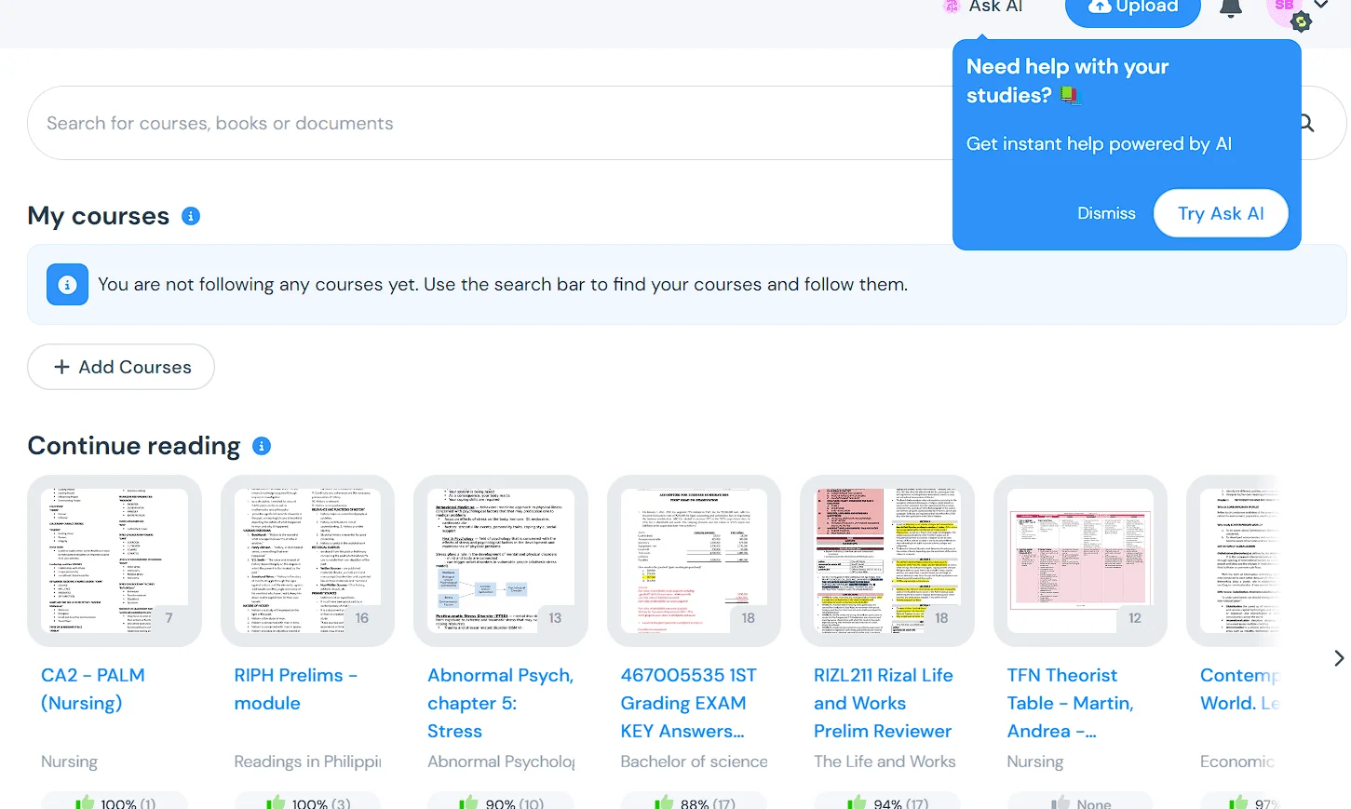Open the CA2 - PALM (Nursing) link
The height and width of the screenshot is (809, 1351).
[x=93, y=689]
